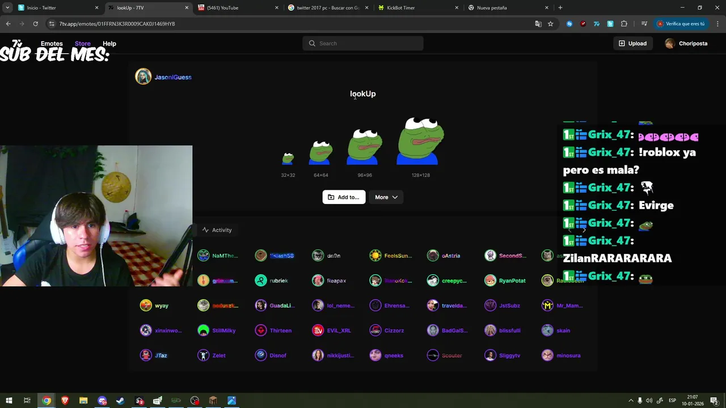726x408 pixels.
Task: Go back to the previous page
Action: [8, 24]
